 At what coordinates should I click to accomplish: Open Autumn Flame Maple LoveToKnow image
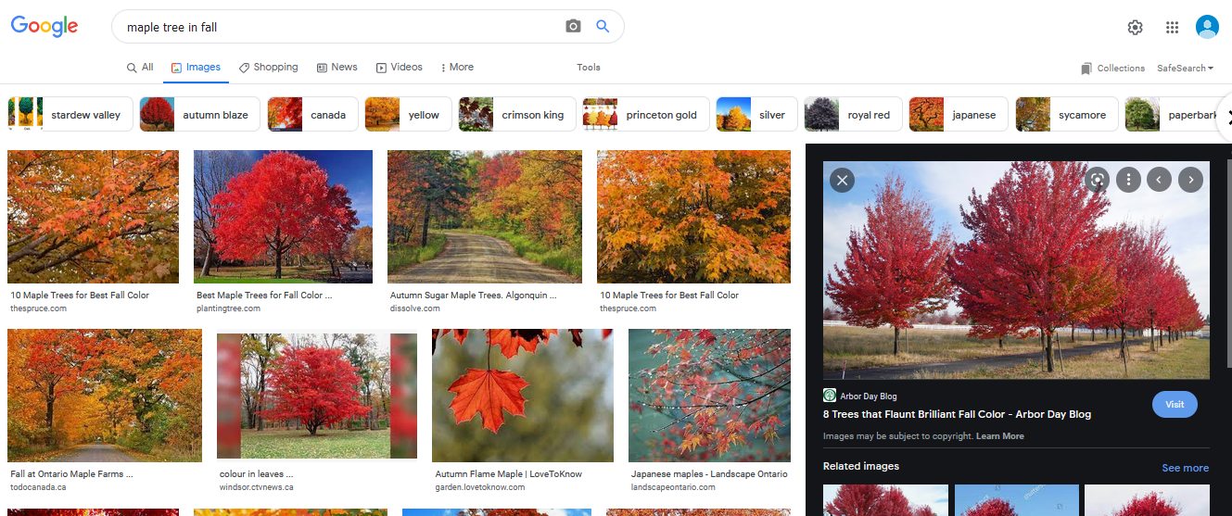(x=523, y=396)
